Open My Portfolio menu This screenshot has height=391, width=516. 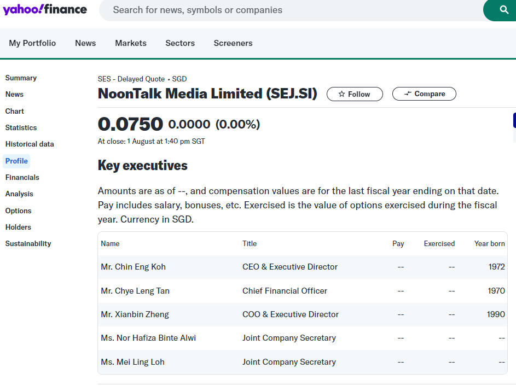[32, 43]
